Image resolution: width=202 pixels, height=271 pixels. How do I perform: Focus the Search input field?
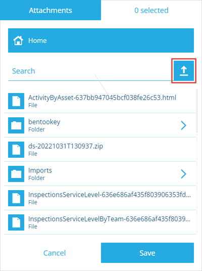pyautogui.click(x=90, y=71)
